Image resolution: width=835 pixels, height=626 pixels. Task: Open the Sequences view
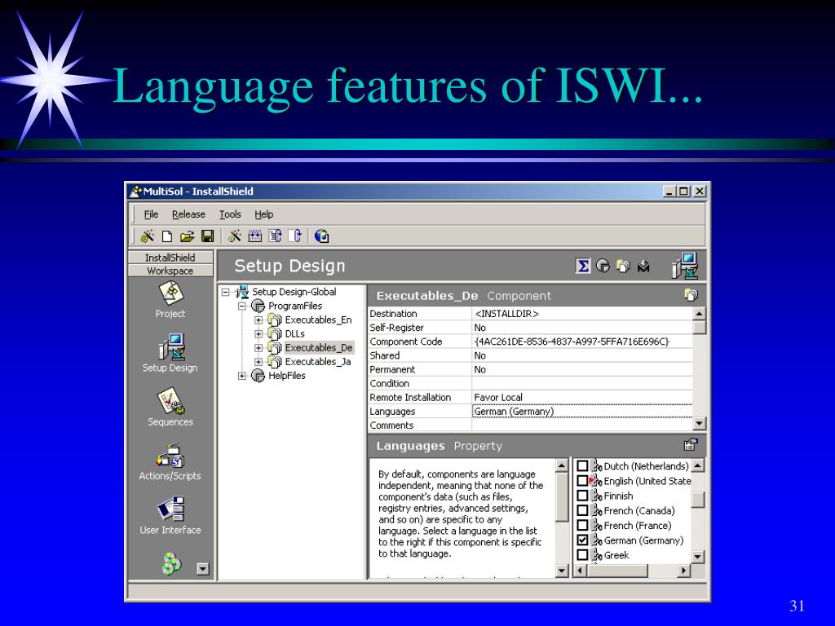(170, 408)
